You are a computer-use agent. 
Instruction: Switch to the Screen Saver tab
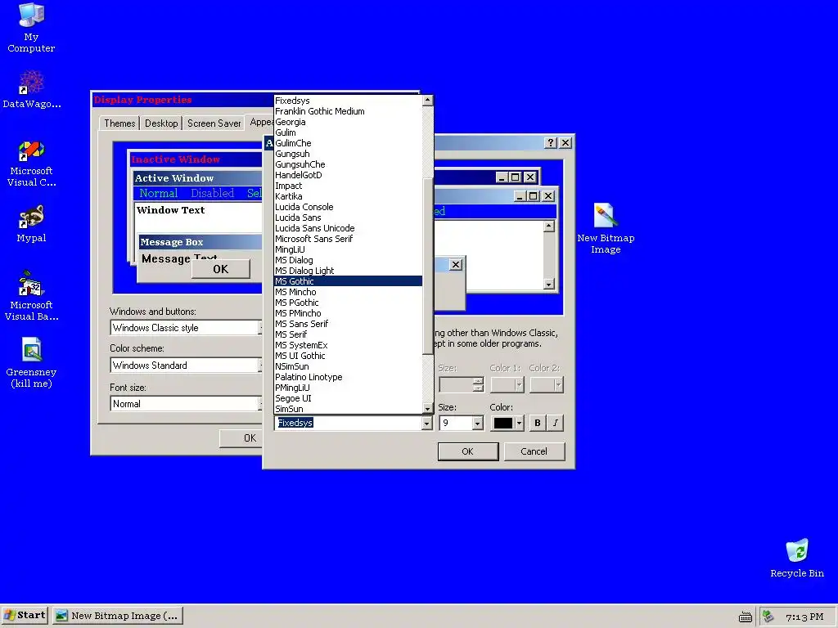pyautogui.click(x=214, y=123)
